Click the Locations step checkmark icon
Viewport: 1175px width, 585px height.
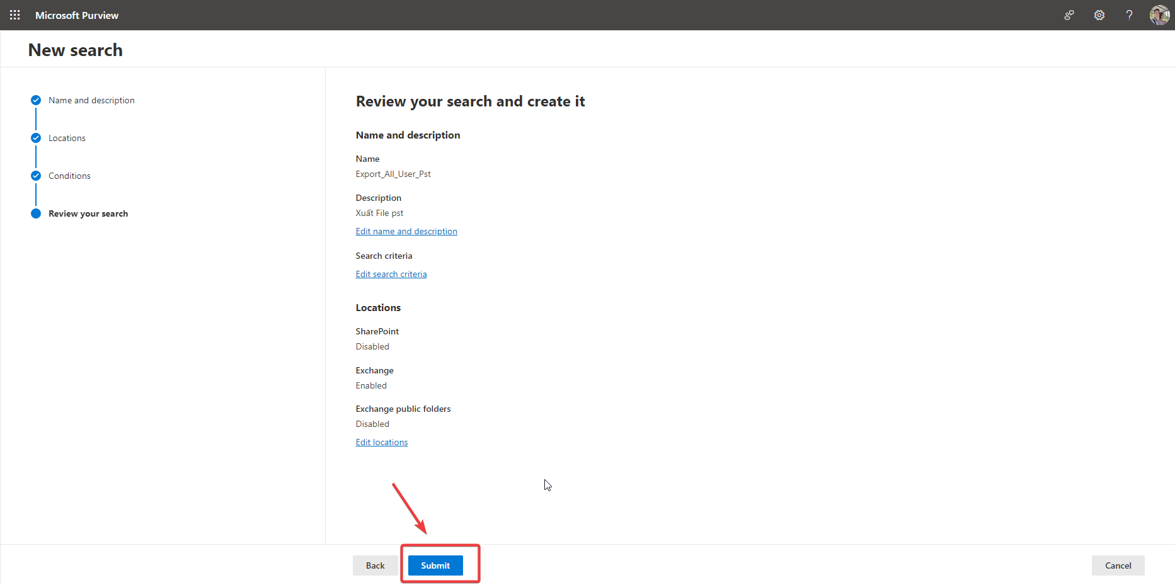[x=36, y=138]
